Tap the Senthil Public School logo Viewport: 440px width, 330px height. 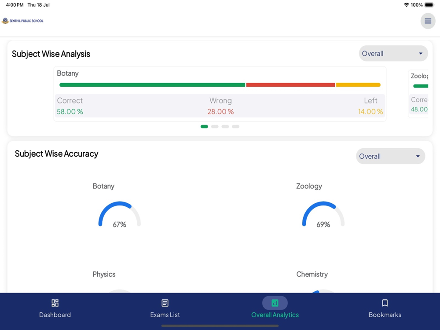tap(22, 21)
